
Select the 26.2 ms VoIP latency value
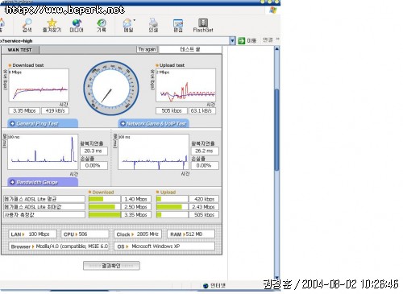[x=205, y=151]
